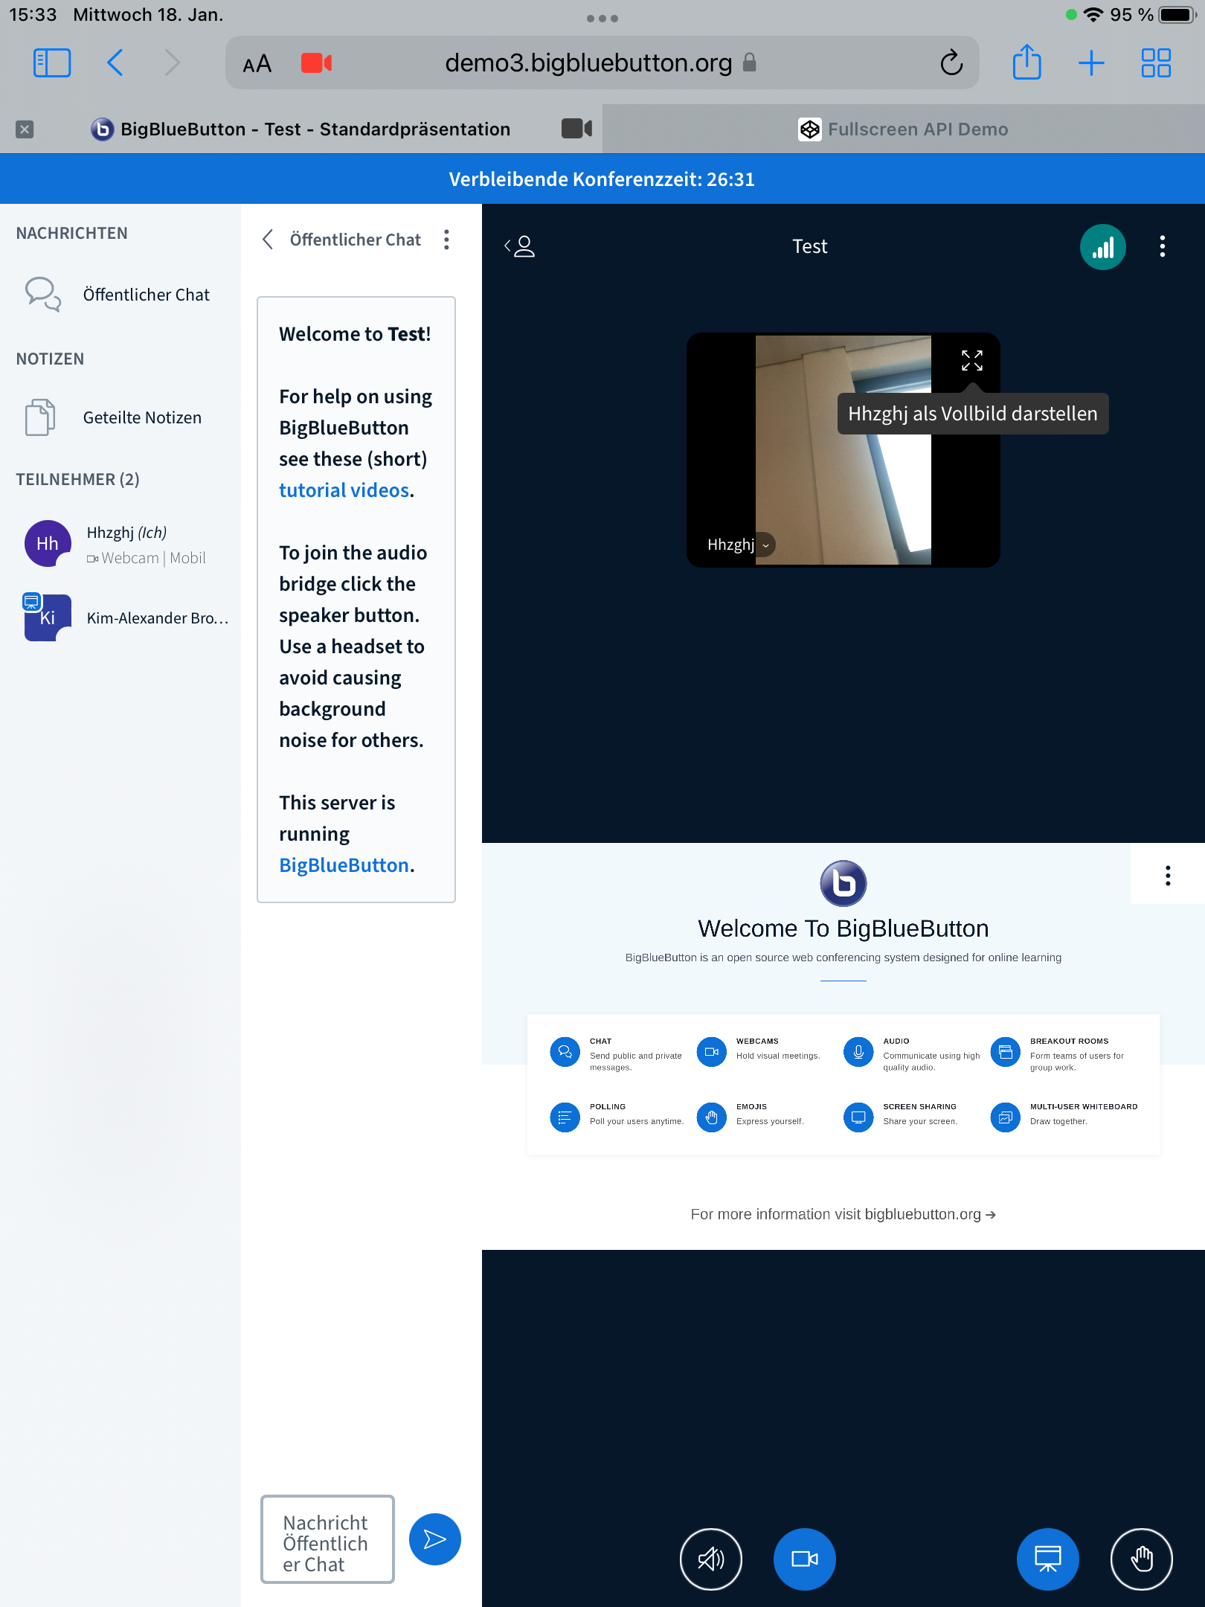Viewport: 1205px width, 1607px height.
Task: Send the chat message
Action: [x=434, y=1539]
